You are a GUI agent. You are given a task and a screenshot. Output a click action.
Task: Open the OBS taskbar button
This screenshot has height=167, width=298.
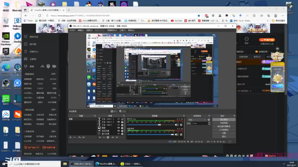pyautogui.click(x=81, y=164)
